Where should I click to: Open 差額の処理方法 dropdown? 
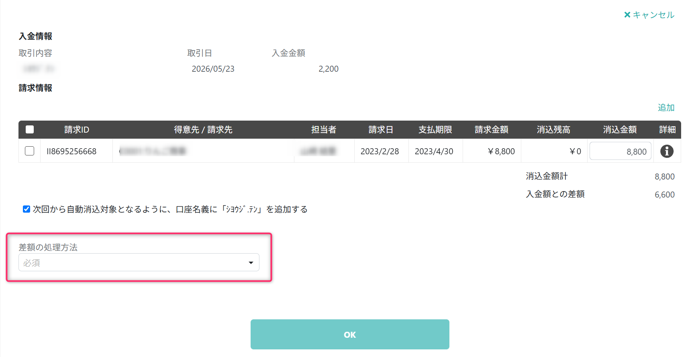[x=139, y=262]
